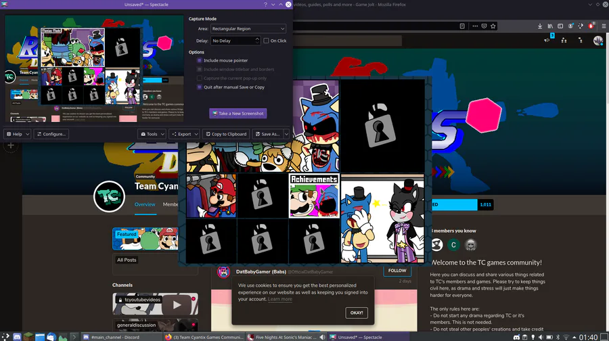
Task: Open the file manager in taskbar
Action: pyautogui.click(x=40, y=337)
